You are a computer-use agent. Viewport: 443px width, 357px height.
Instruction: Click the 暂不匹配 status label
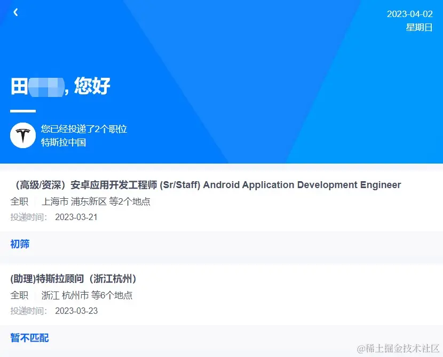[x=29, y=337]
